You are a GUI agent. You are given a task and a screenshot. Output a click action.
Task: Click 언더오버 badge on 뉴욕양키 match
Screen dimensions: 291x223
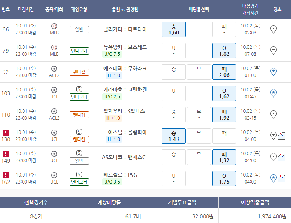79,51
